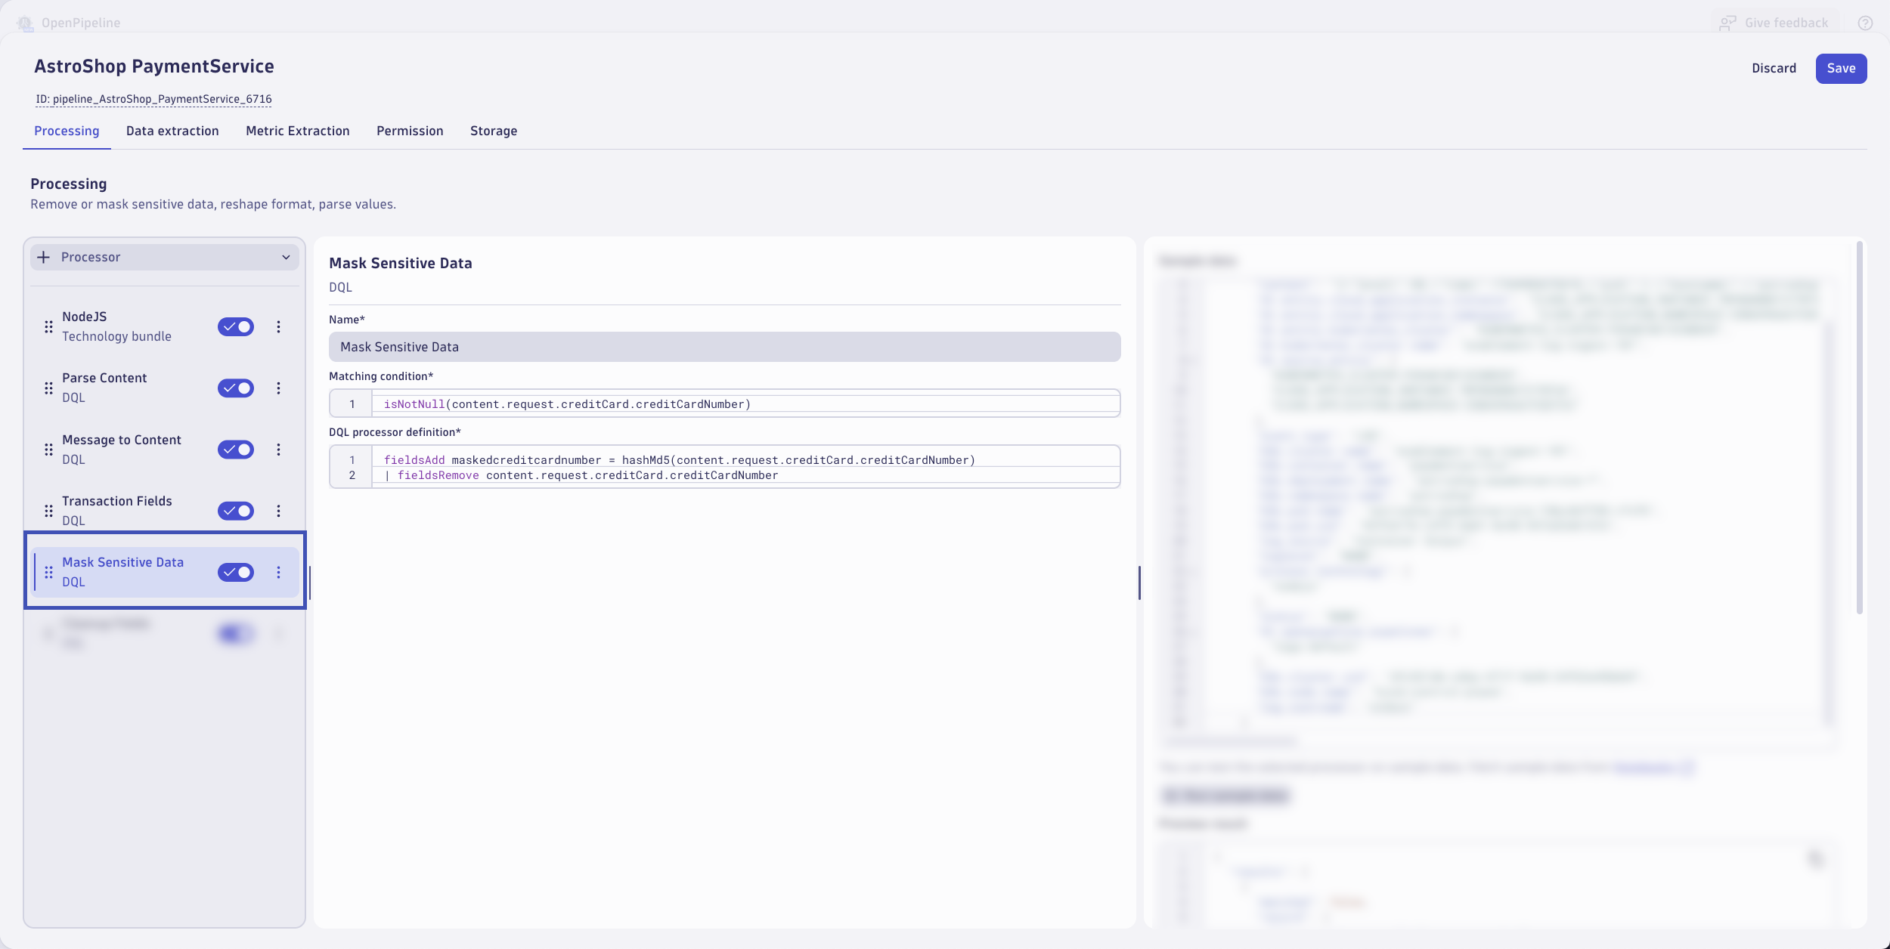Expand the Processor dropdown chevron
Screen dimensions: 1890x949
pyautogui.click(x=286, y=257)
